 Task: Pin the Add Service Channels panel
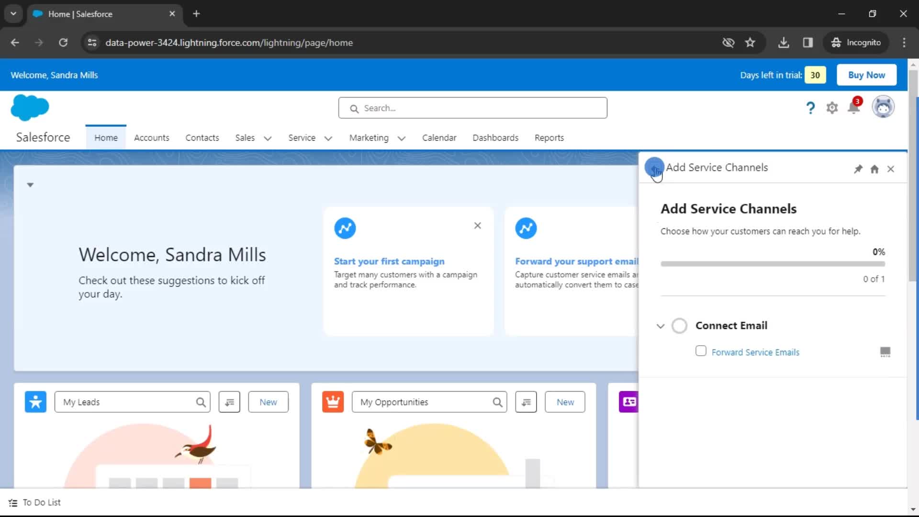858,169
